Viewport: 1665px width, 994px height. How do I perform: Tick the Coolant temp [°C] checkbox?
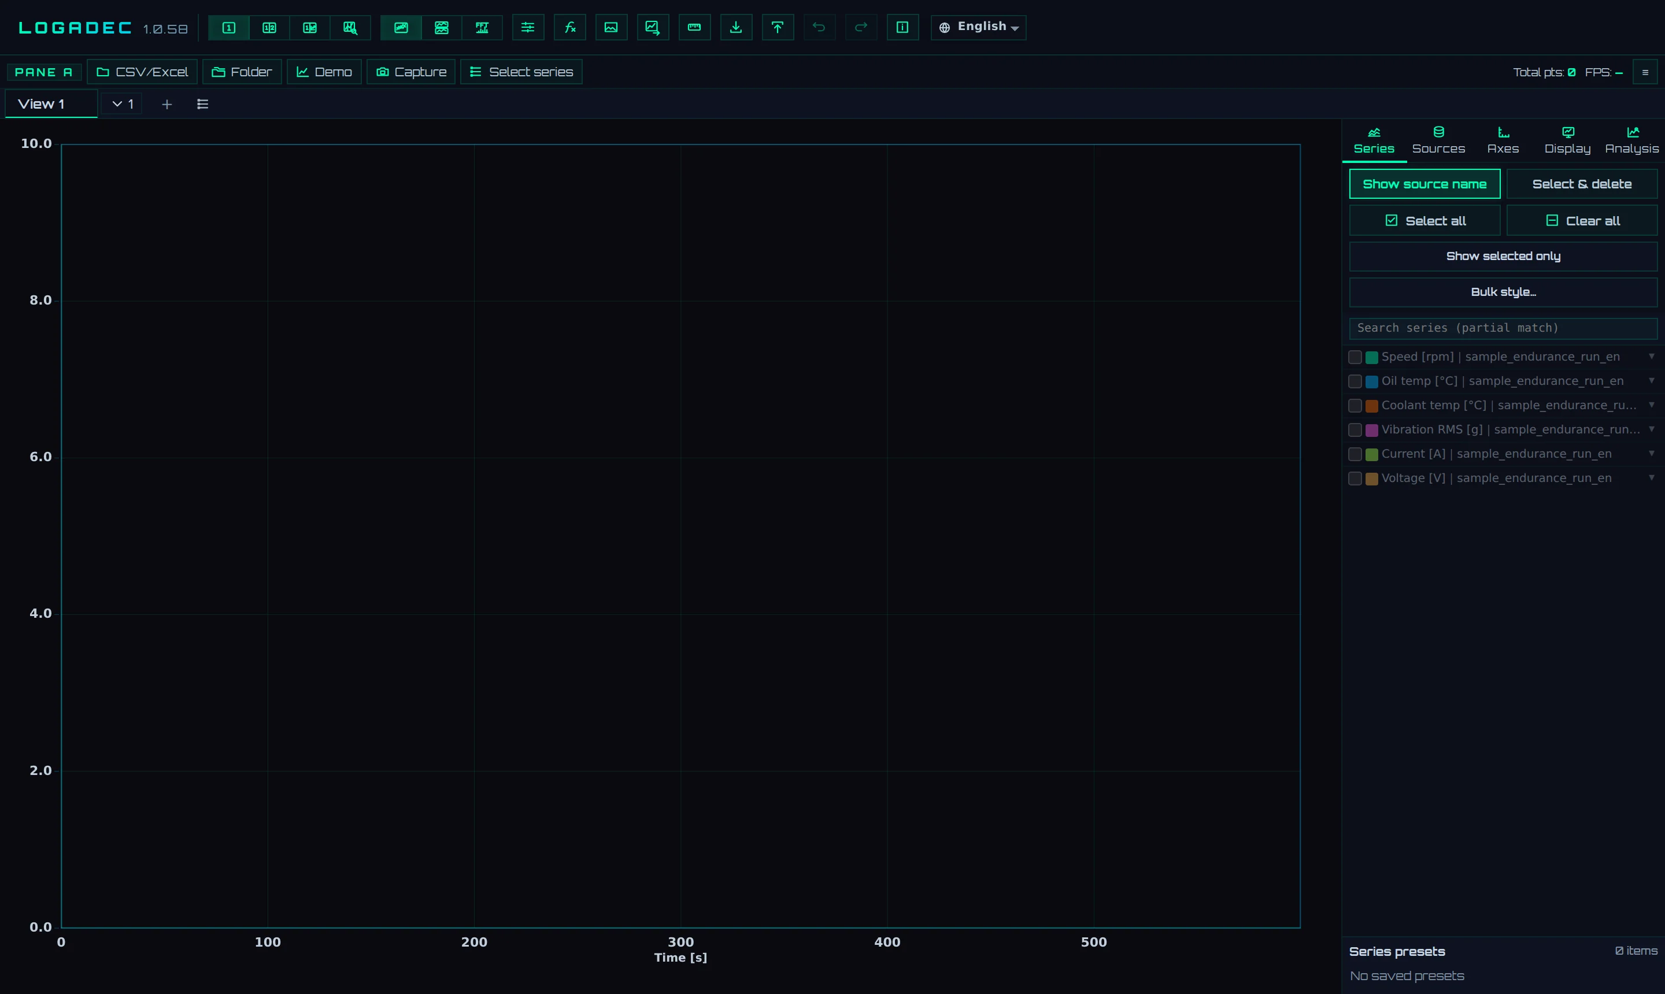tap(1355, 405)
